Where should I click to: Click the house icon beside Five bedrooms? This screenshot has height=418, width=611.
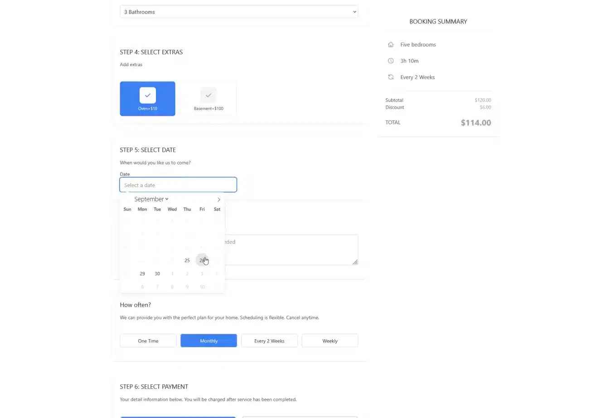click(391, 44)
